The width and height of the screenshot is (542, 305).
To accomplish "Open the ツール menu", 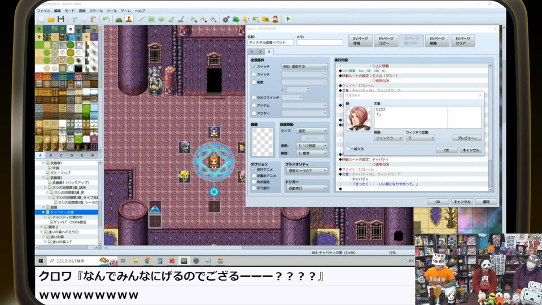I will pyautogui.click(x=112, y=11).
